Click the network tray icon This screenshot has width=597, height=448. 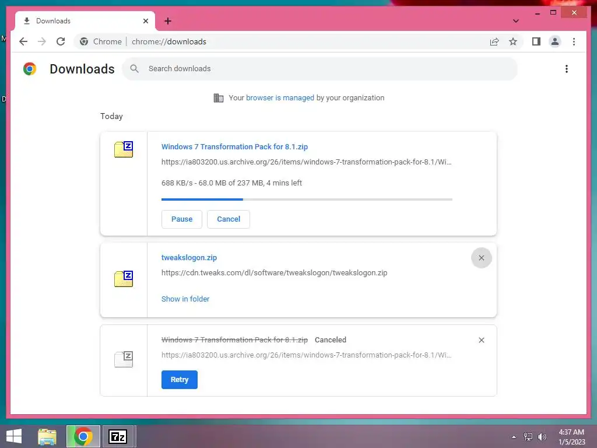[x=528, y=437]
